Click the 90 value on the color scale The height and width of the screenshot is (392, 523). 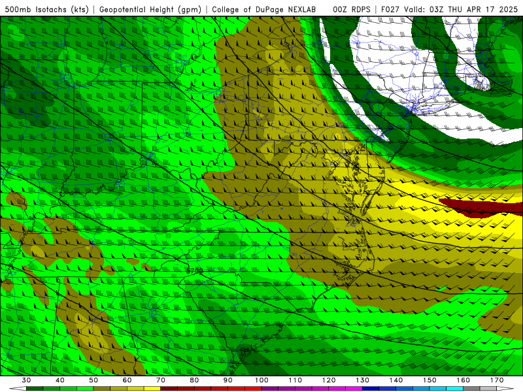pyautogui.click(x=228, y=380)
